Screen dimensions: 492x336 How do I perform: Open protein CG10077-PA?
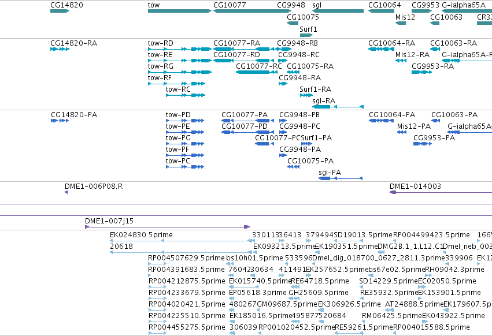point(247,121)
